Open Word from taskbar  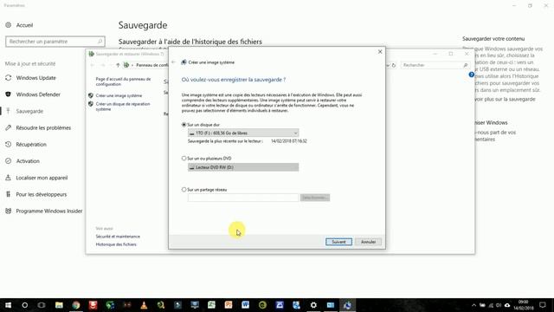[x=246, y=305]
